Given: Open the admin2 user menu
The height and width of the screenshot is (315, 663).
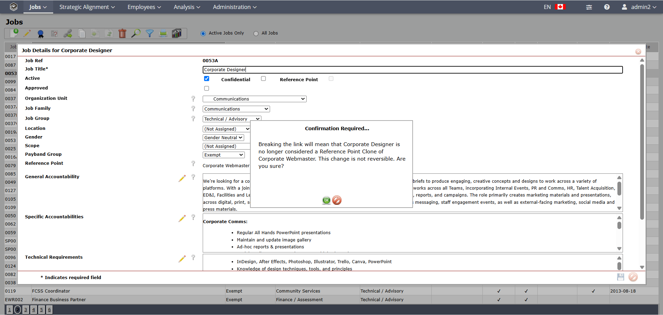Looking at the screenshot, I should [x=639, y=7].
